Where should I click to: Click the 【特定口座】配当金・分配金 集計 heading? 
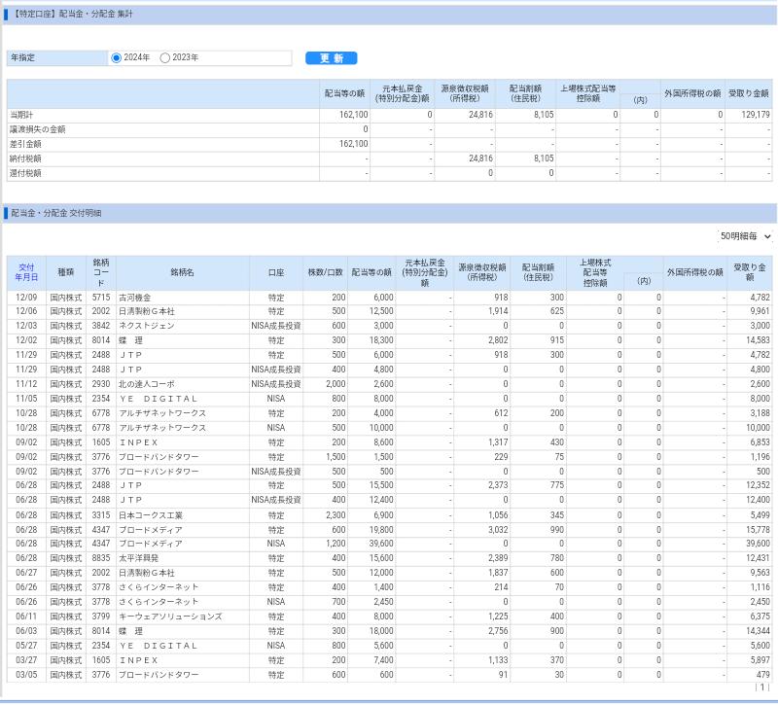tap(72, 15)
